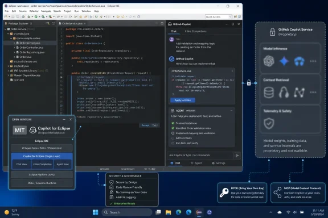This screenshot has width=328, height=218.
Task: Select the Implement mapping and validation step
Action: (173, 133)
